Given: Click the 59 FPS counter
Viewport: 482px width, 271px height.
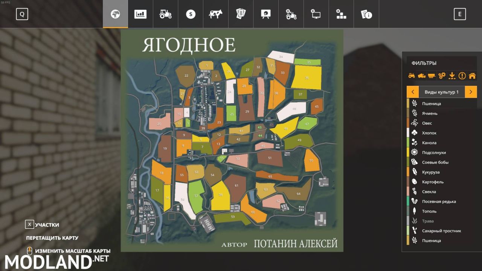Looking at the screenshot, I should (5, 2).
